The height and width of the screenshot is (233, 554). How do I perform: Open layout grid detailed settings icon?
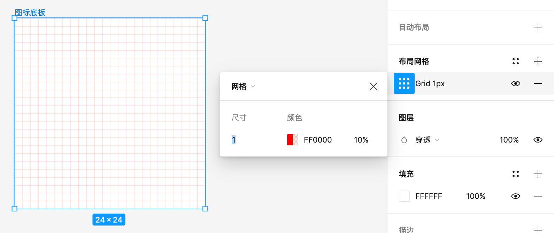pos(516,61)
